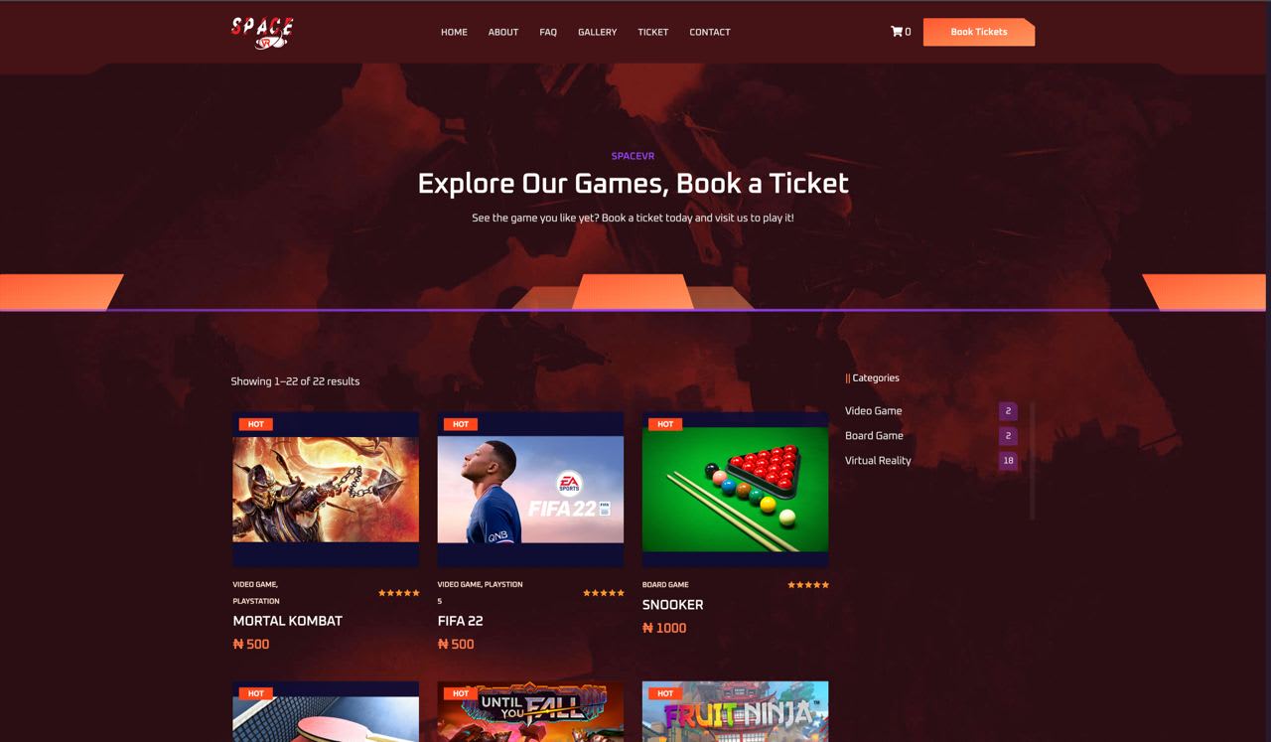Open the Mortal Kombat game thumbnail

(326, 490)
